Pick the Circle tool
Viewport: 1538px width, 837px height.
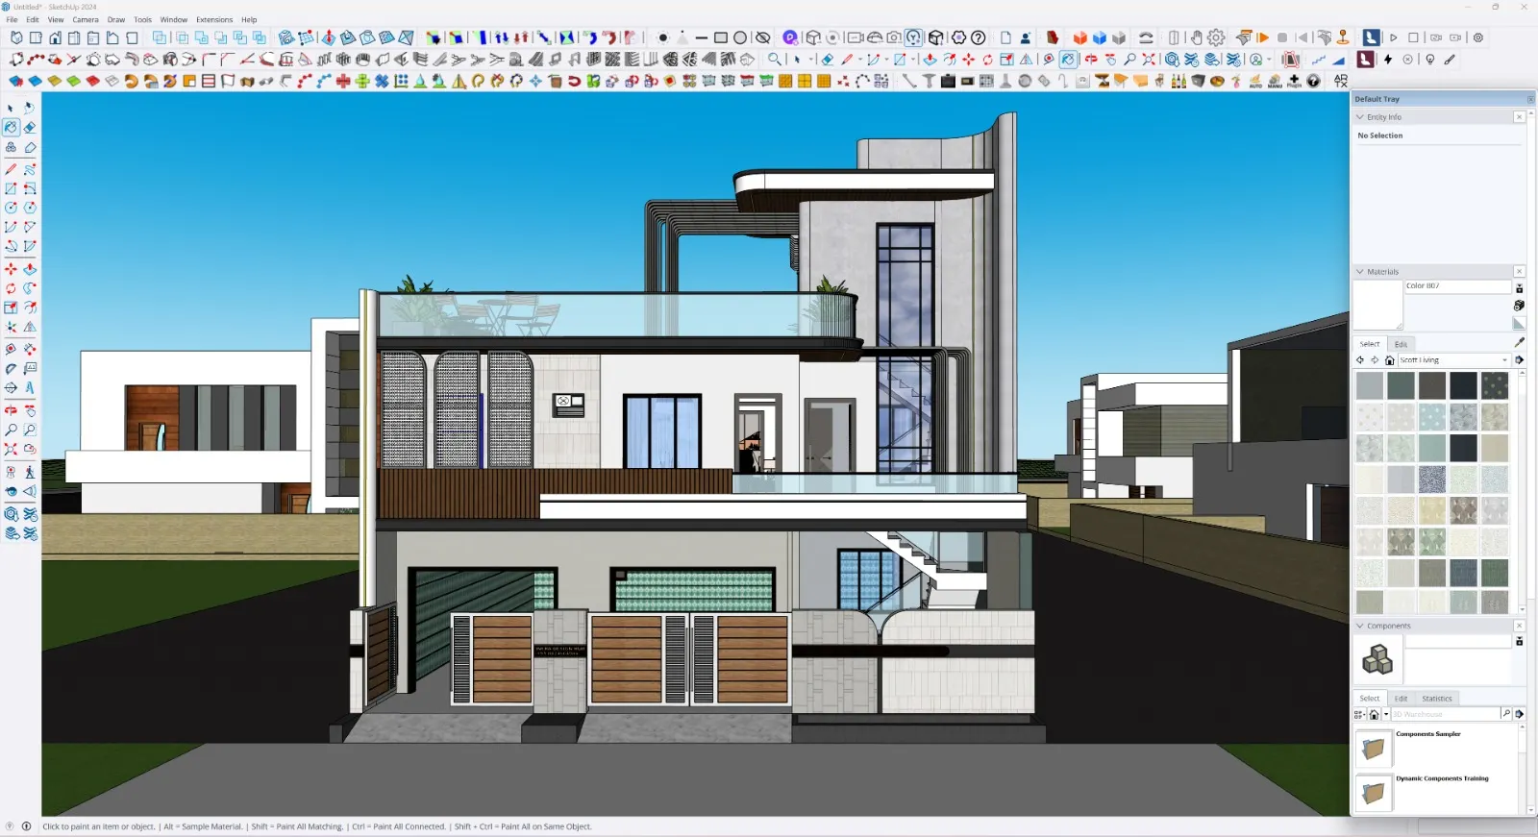click(x=11, y=208)
